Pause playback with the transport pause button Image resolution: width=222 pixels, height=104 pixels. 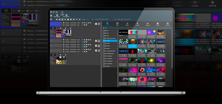point(65,19)
